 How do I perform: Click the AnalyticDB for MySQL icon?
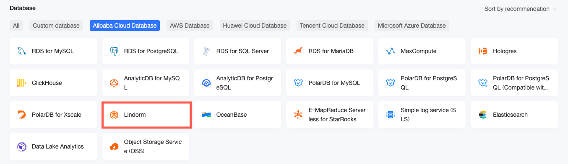coord(114,83)
